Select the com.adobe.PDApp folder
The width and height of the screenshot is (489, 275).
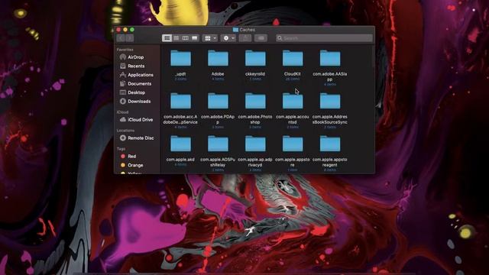click(x=218, y=102)
